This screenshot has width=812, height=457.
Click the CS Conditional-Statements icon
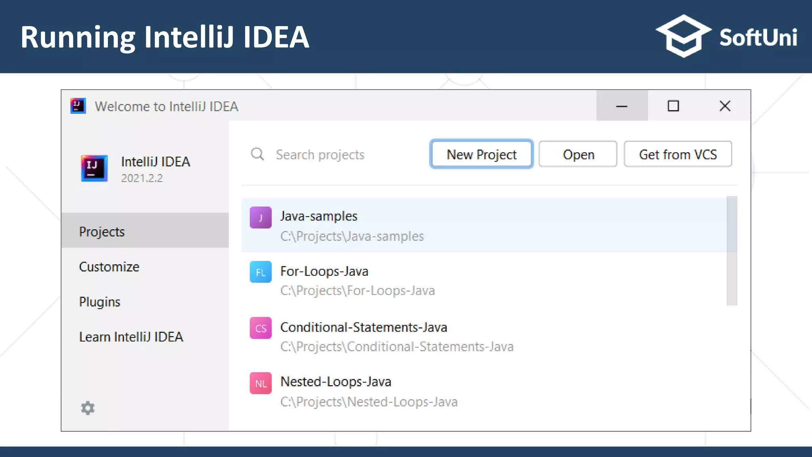click(x=260, y=328)
